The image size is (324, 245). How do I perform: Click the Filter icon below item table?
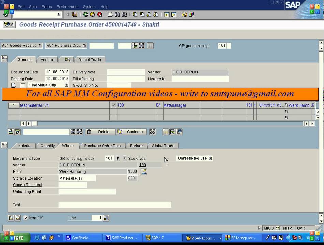pos(17,132)
